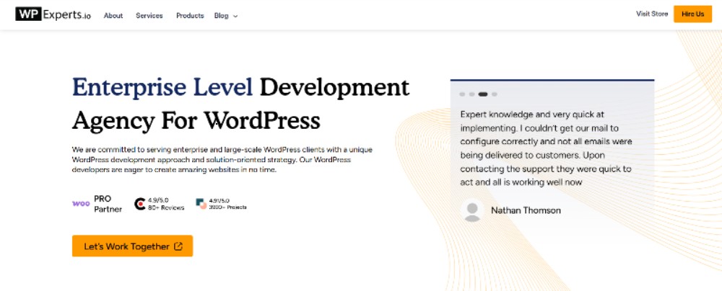Screen dimensions: 722x291
Task: Click the Enterprise Level Development heading
Action: (241, 87)
